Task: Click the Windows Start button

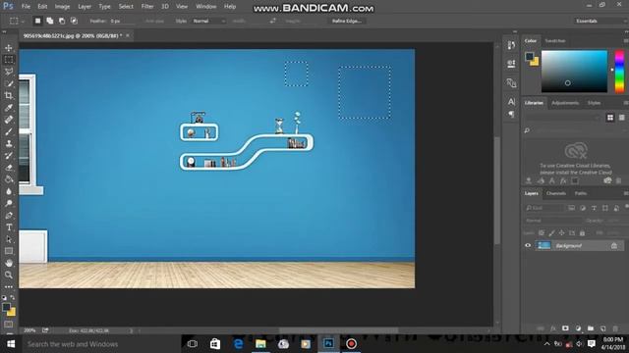Action: click(x=11, y=344)
